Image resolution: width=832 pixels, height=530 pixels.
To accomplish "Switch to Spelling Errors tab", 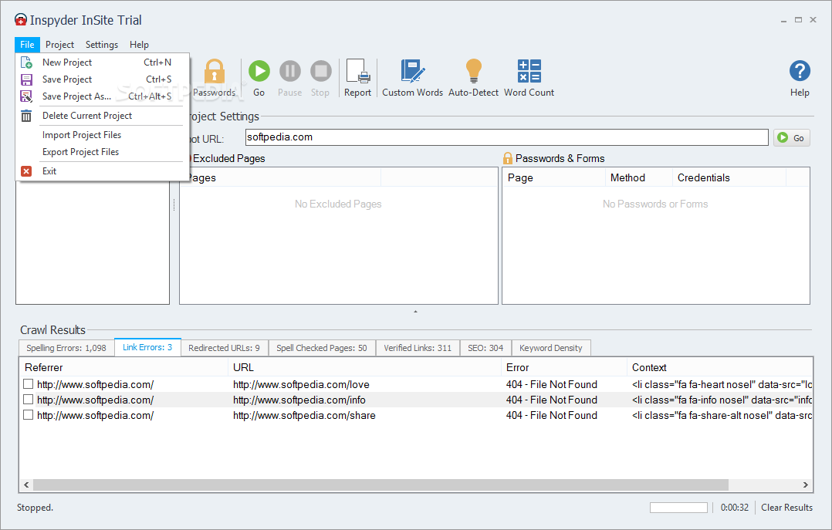I will pos(66,348).
